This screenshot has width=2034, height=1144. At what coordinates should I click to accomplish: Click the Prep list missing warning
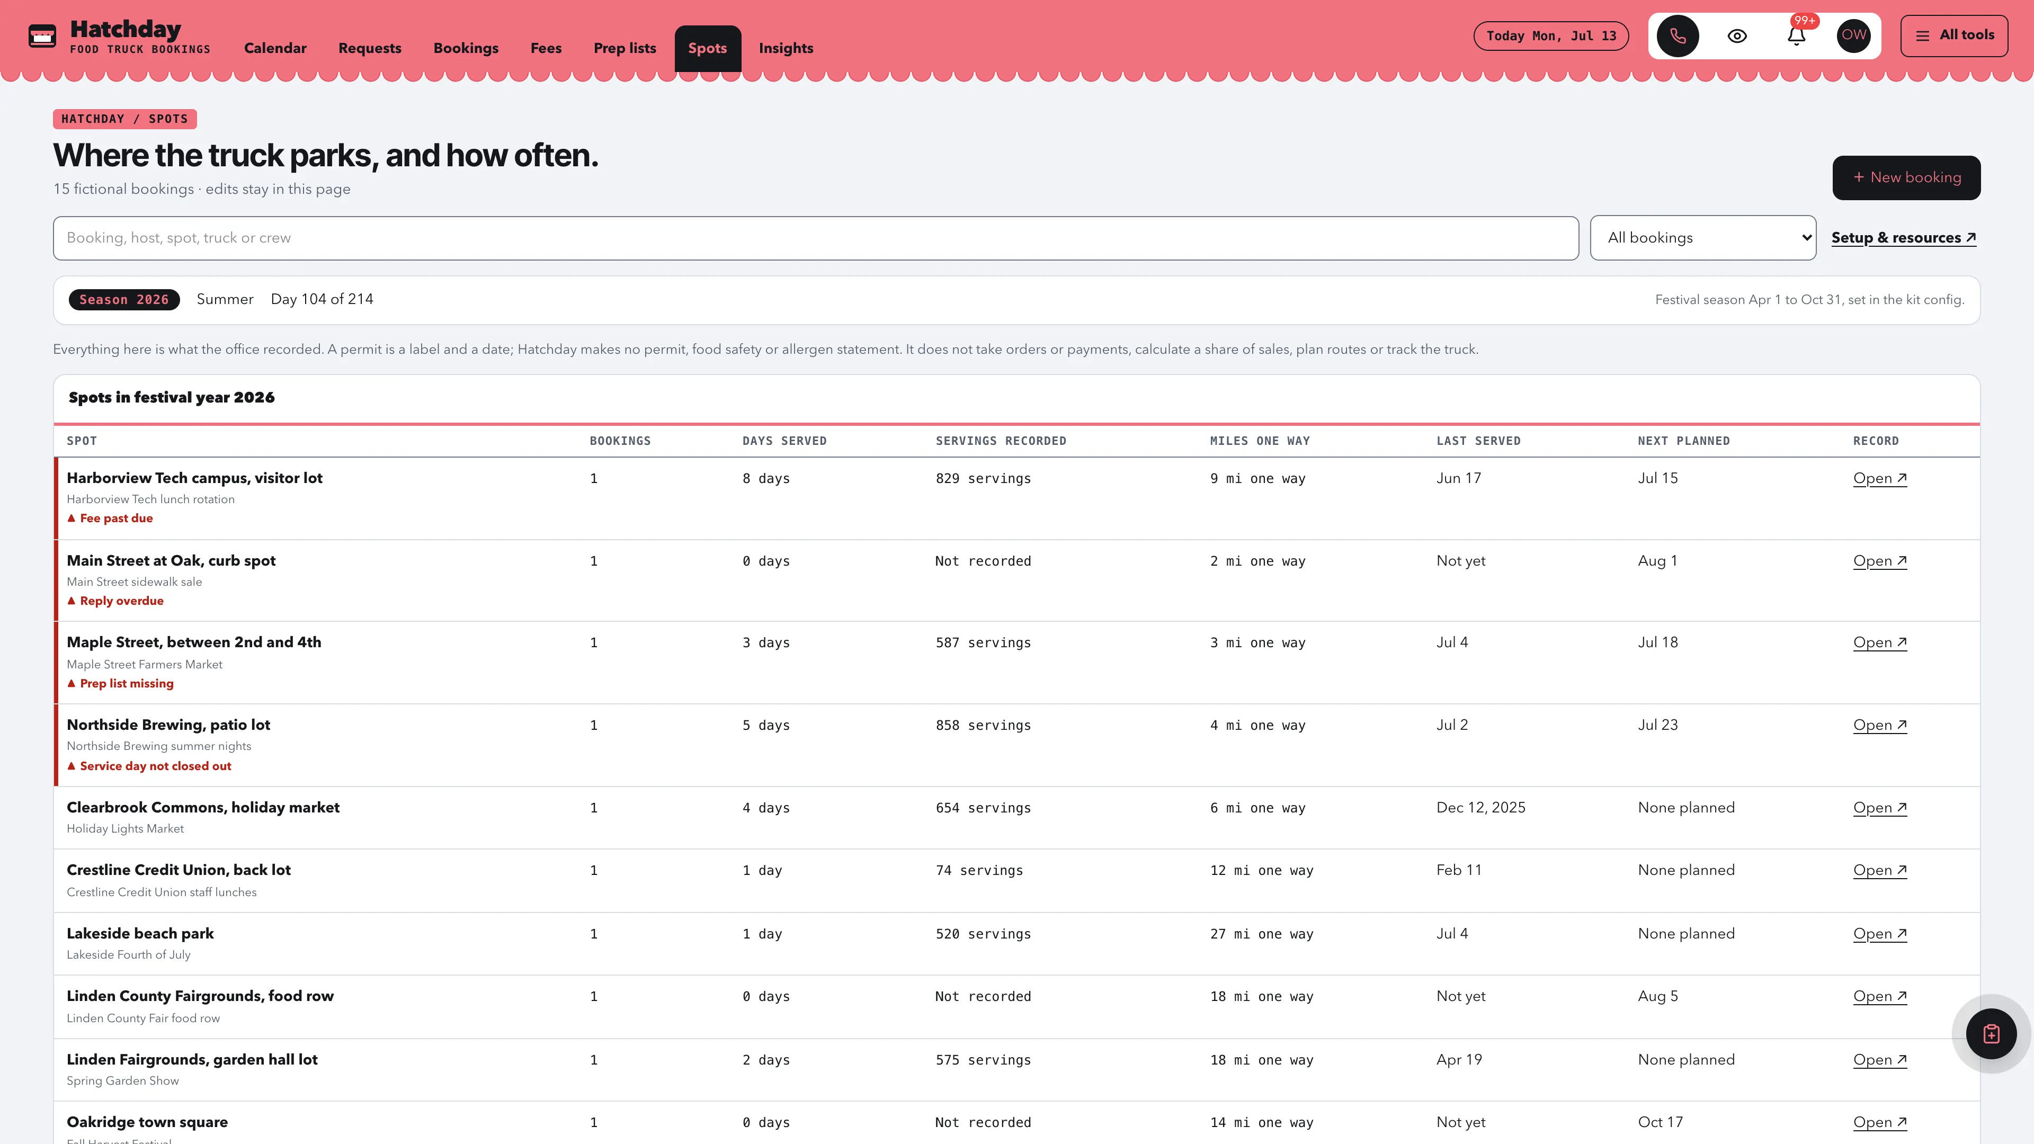point(120,684)
